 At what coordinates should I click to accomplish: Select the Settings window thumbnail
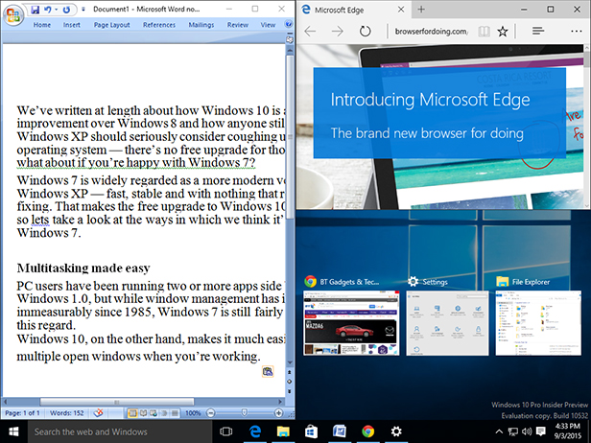[447, 323]
